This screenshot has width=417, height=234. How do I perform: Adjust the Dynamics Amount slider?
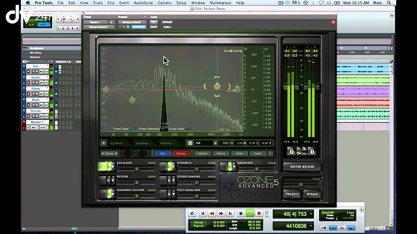(x=196, y=169)
